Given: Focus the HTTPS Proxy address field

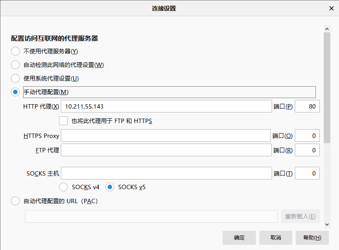Looking at the screenshot, I should pos(165,136).
